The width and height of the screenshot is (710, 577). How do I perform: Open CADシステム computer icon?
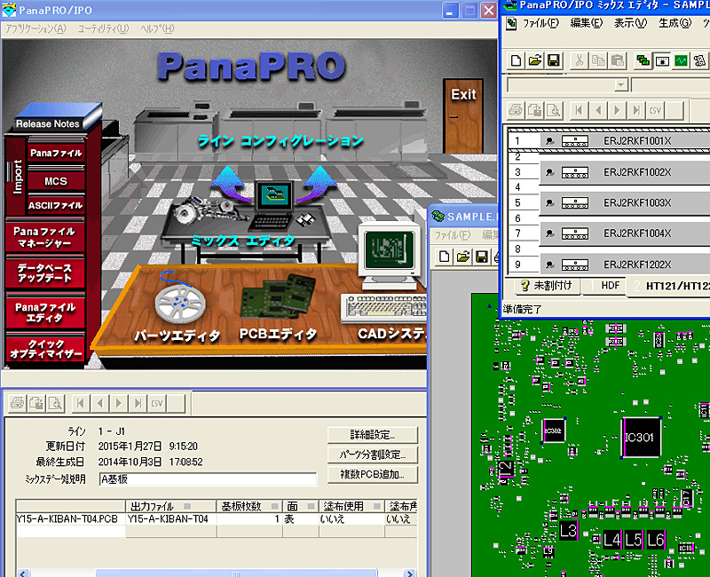pyautogui.click(x=390, y=272)
